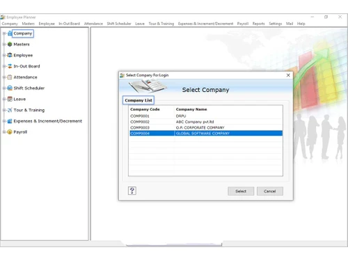
Task: Select Masters label in tree
Action: [22, 45]
